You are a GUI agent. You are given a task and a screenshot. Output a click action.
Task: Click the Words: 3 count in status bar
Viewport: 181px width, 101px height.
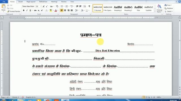pyautogui.click(x=16, y=97)
